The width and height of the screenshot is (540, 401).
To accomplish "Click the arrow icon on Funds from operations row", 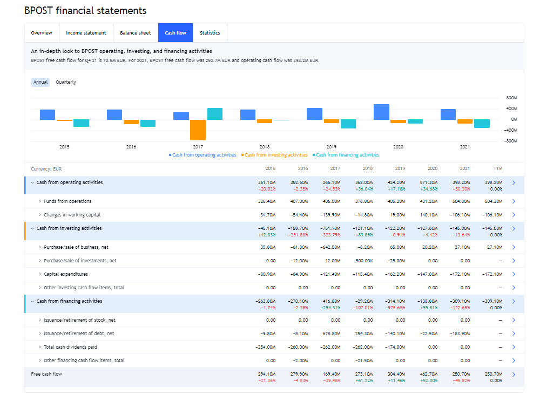I will tap(514, 201).
